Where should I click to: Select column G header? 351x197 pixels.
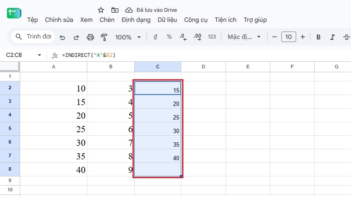[x=333, y=67]
